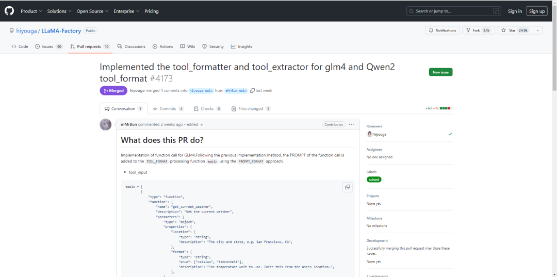Click the Sign up button
The width and height of the screenshot is (557, 277).
[537, 11]
